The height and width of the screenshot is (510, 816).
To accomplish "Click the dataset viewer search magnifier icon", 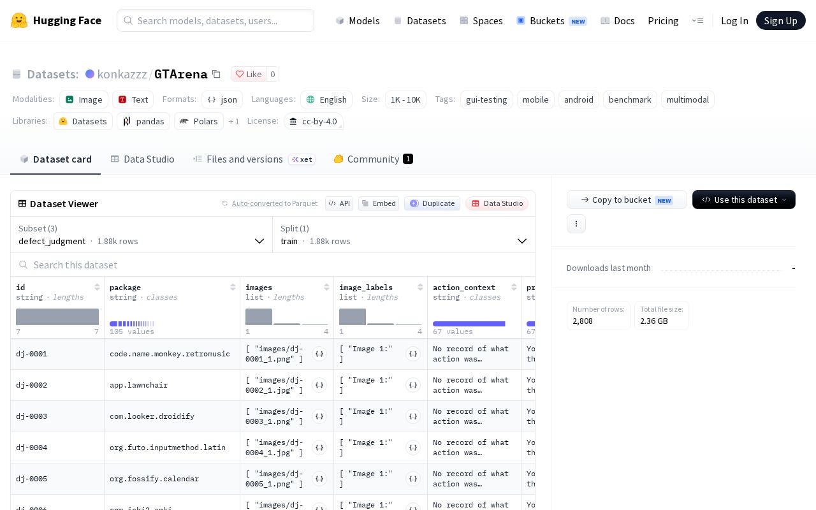I will coord(24,265).
